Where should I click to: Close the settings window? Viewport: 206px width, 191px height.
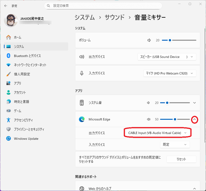tap(200, 4)
